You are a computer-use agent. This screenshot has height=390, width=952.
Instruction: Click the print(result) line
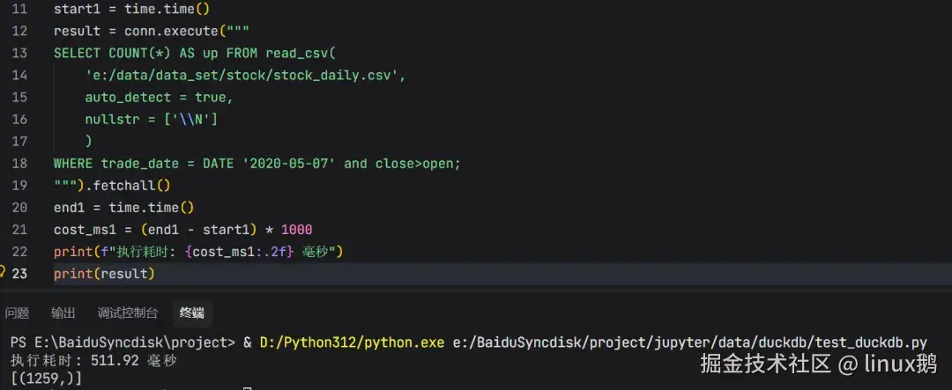click(104, 274)
